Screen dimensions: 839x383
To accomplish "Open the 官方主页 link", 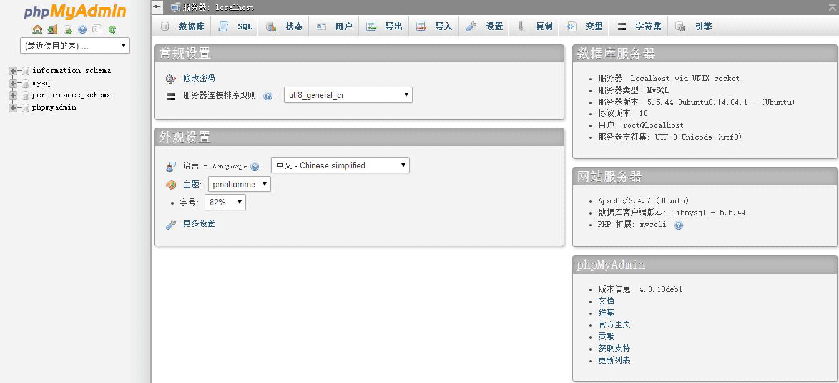I will coord(614,324).
